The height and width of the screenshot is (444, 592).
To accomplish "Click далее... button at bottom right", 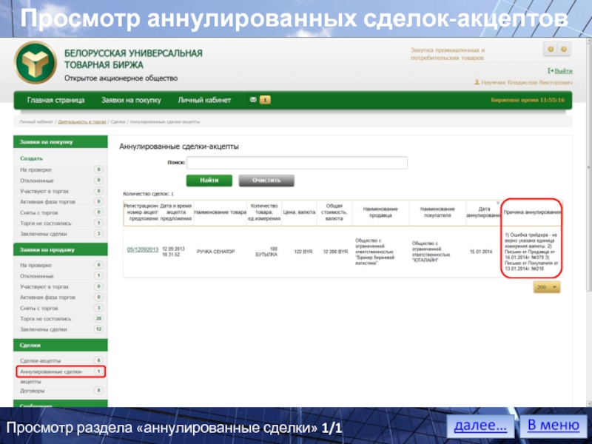I will click(480, 425).
